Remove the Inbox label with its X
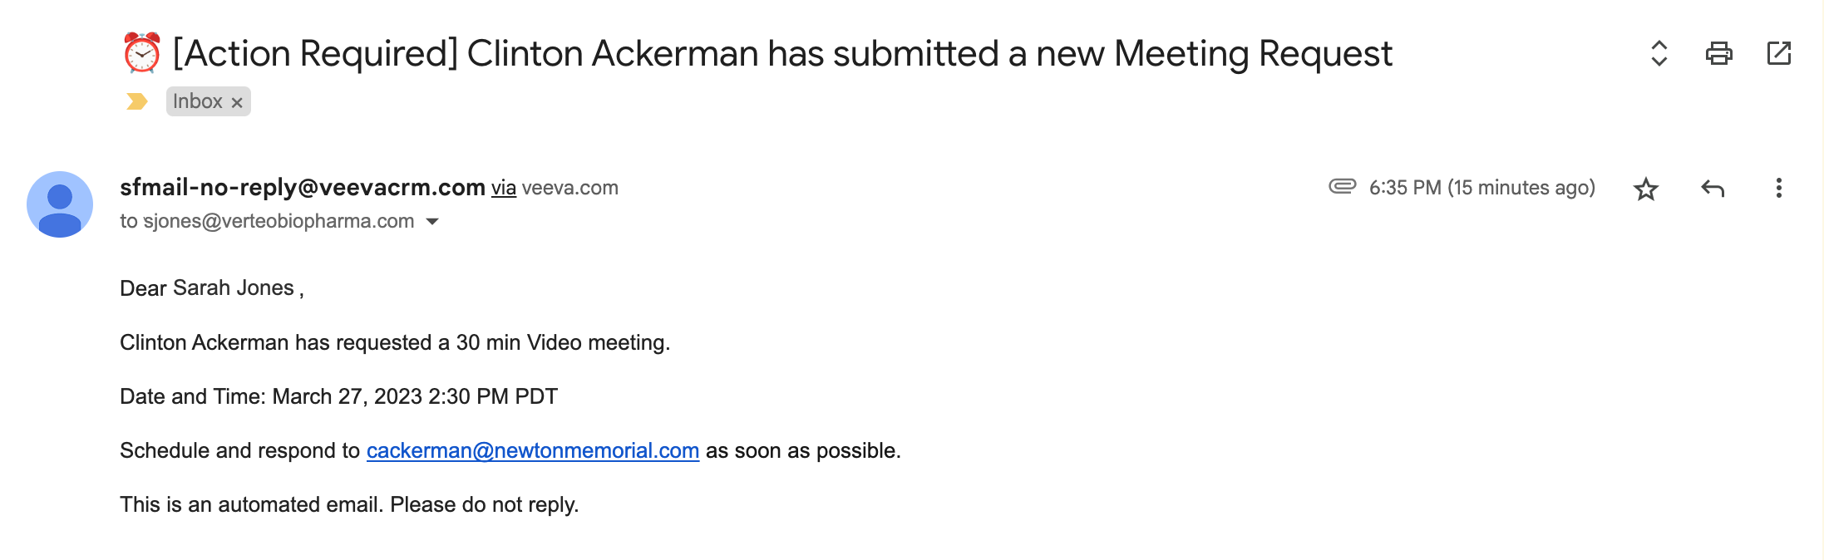This screenshot has width=1824, height=560. pos(237,102)
